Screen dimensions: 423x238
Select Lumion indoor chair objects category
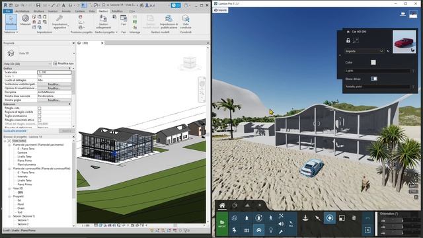235,230
